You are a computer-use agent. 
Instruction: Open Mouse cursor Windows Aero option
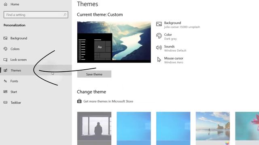coord(174,60)
